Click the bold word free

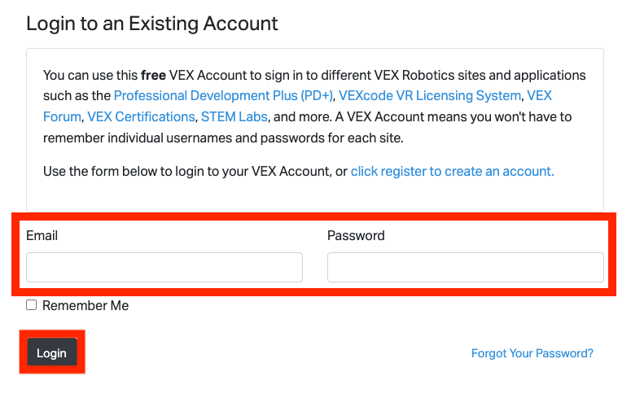click(x=153, y=75)
